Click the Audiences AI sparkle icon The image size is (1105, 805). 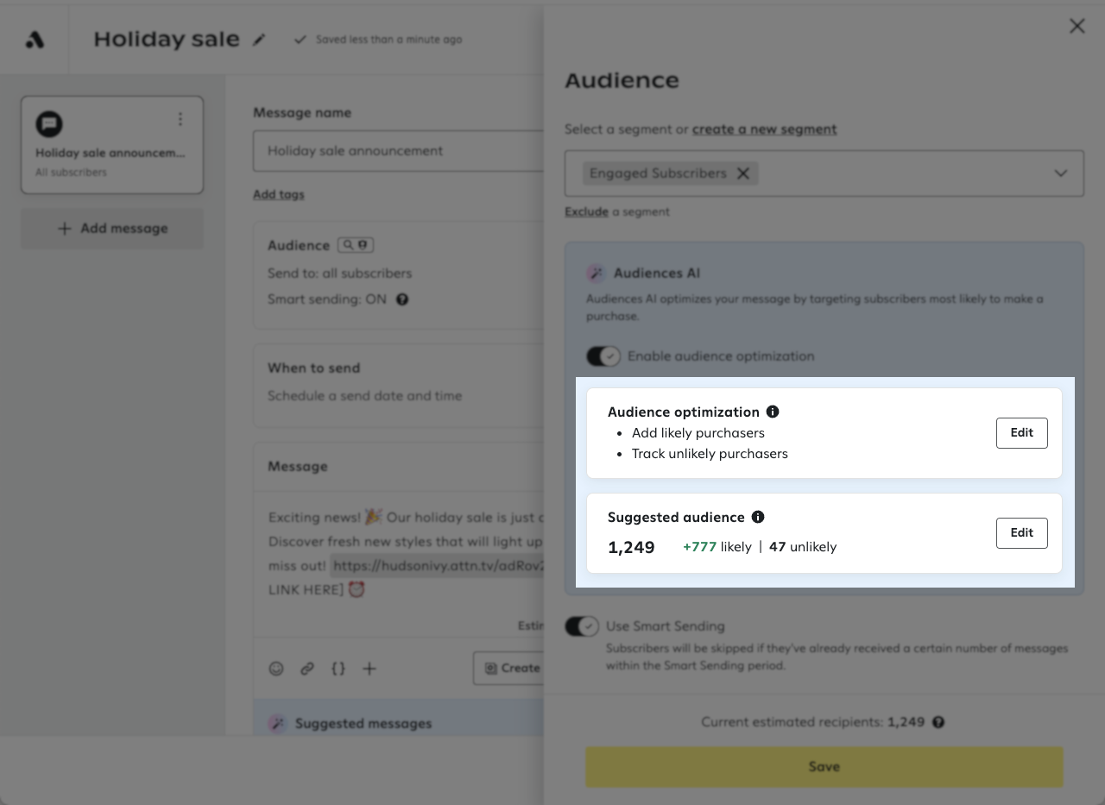tap(596, 273)
